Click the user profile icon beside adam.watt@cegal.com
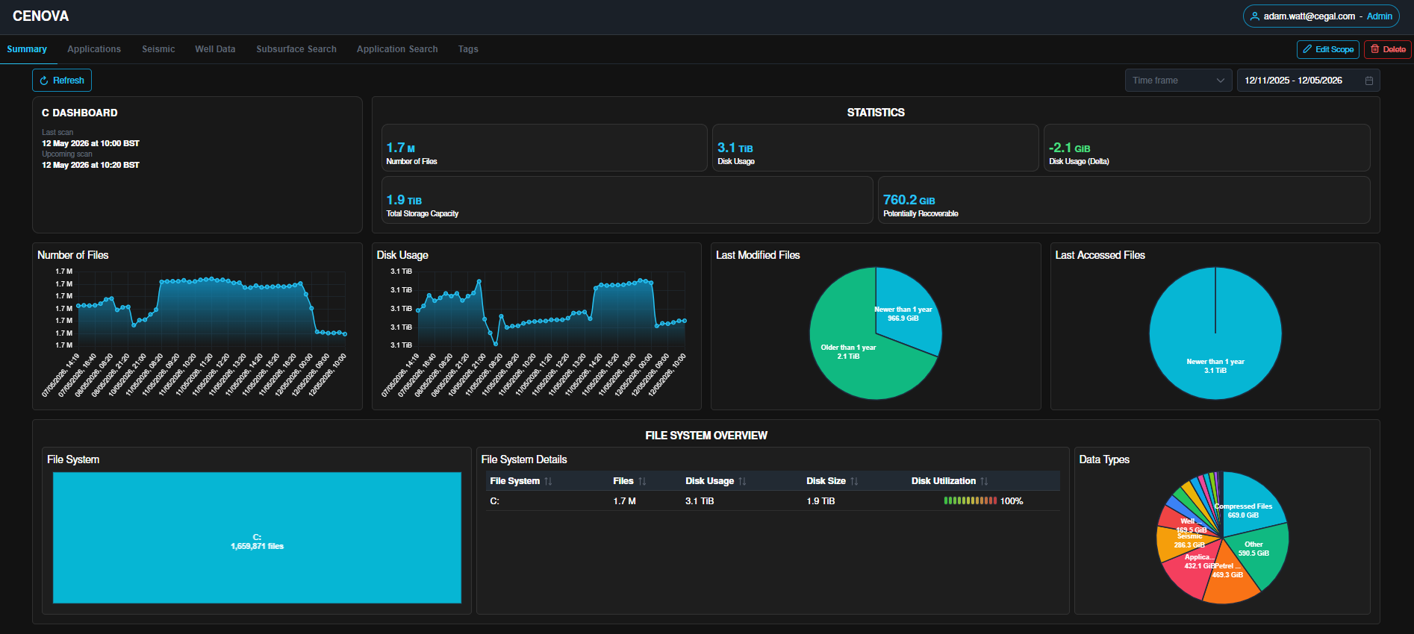The image size is (1414, 634). point(1255,16)
